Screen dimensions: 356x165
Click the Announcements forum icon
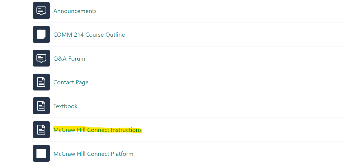click(41, 11)
